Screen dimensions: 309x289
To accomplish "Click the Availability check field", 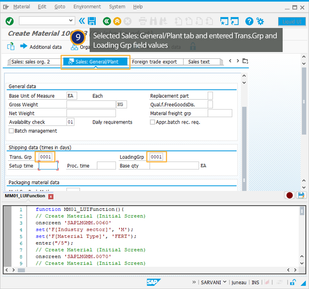I will (70, 122).
